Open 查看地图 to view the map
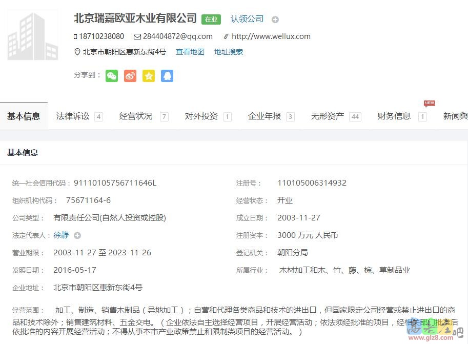This screenshot has height=344, width=468. coord(190,51)
